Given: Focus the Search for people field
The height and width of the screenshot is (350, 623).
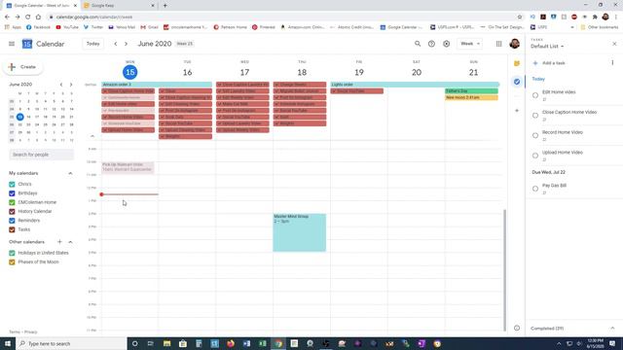Looking at the screenshot, I should point(41,155).
